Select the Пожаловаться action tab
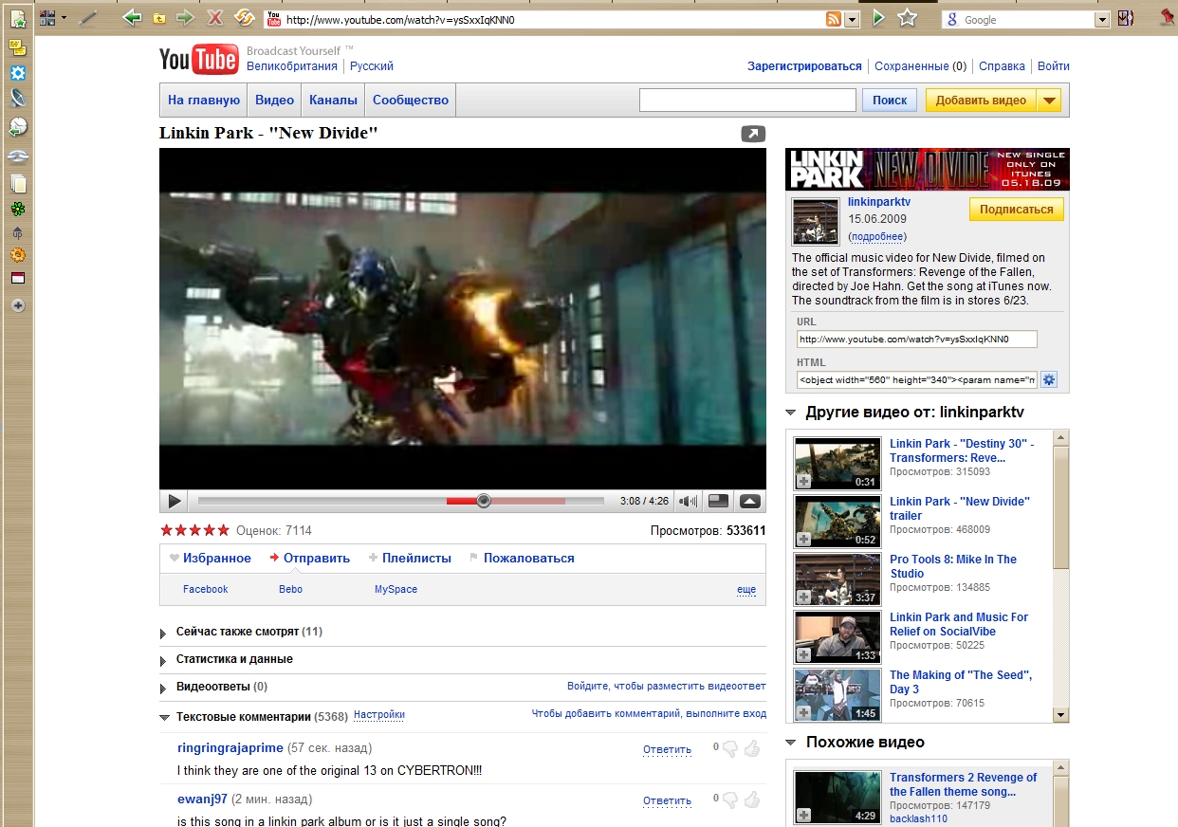1178x827 pixels. coord(523,559)
